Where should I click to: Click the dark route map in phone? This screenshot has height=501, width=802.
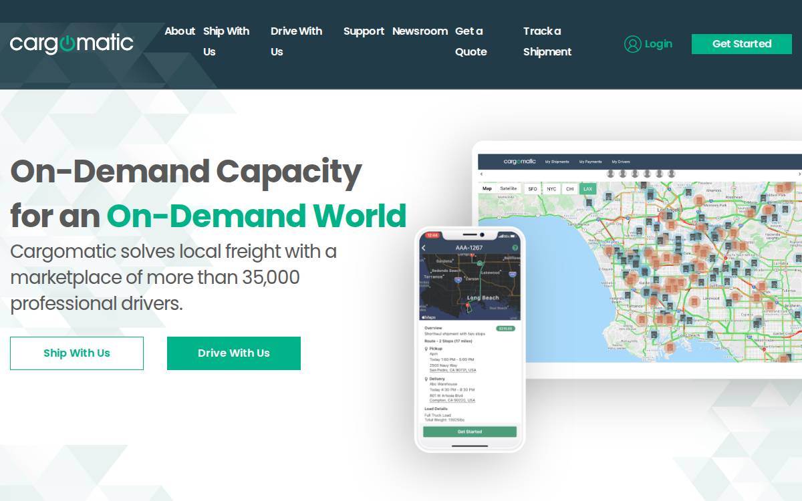click(470, 287)
